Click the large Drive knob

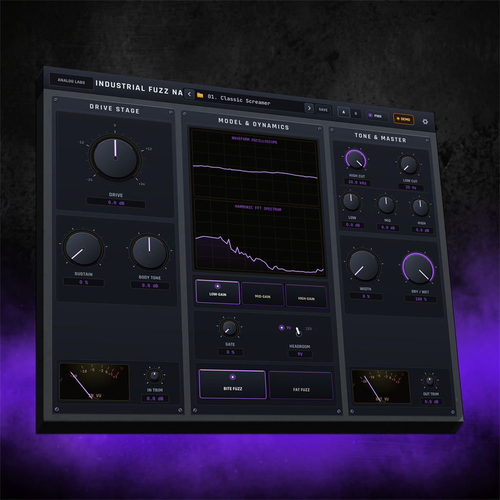coord(115,158)
